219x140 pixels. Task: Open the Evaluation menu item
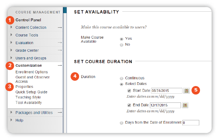pyautogui.click(x=24, y=43)
